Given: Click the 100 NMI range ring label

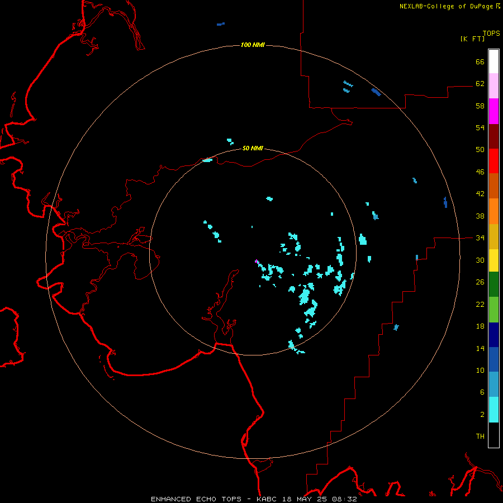Looking at the screenshot, I should [x=253, y=45].
